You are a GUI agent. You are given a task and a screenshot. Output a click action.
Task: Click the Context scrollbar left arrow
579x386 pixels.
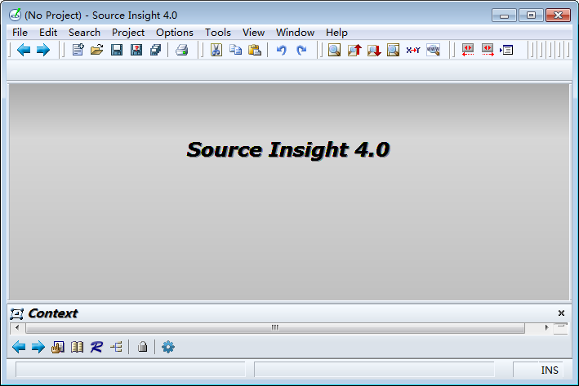(x=17, y=328)
